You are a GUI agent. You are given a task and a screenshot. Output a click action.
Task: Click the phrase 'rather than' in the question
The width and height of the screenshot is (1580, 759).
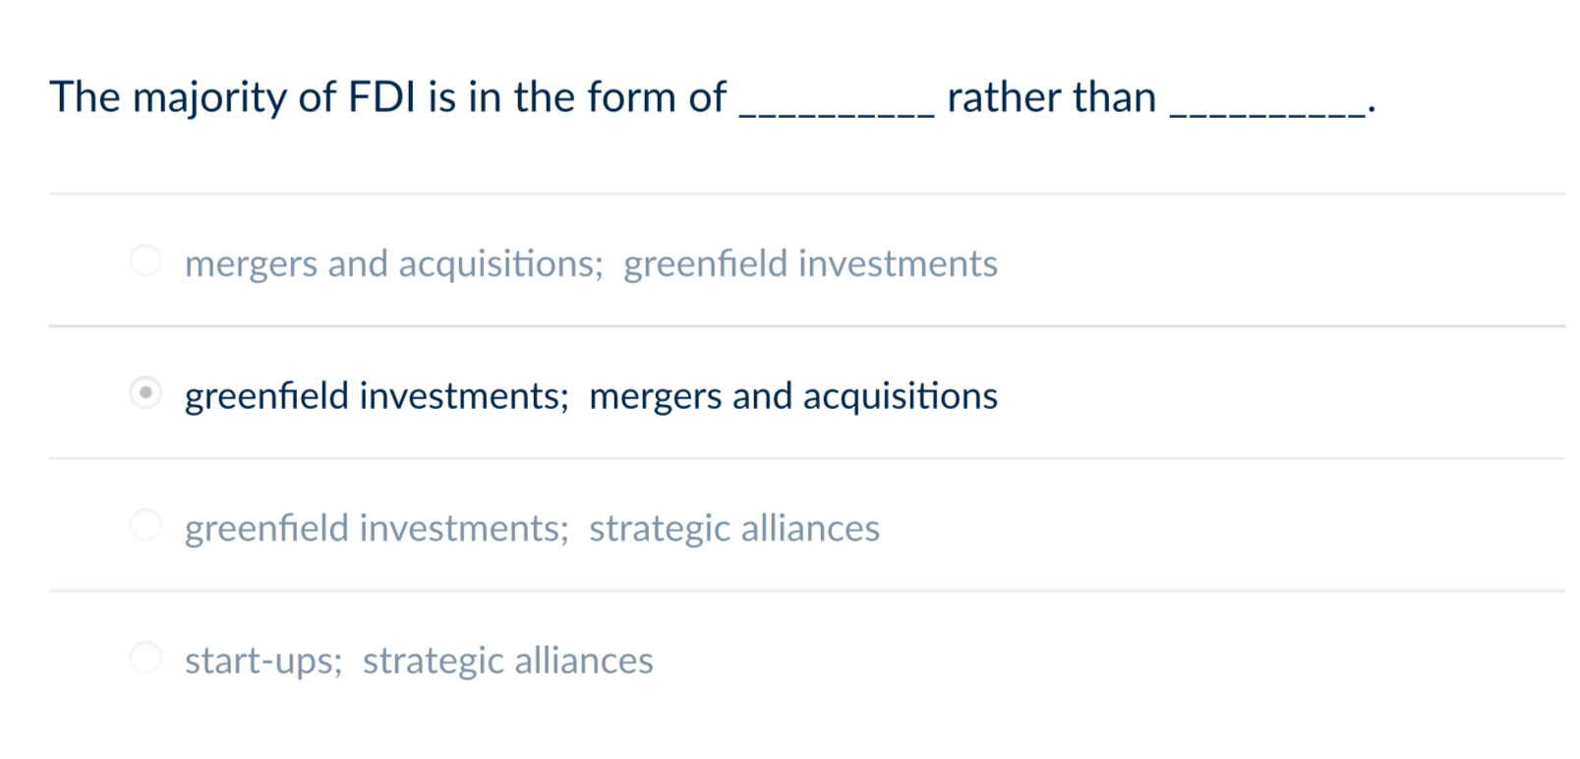1049,95
